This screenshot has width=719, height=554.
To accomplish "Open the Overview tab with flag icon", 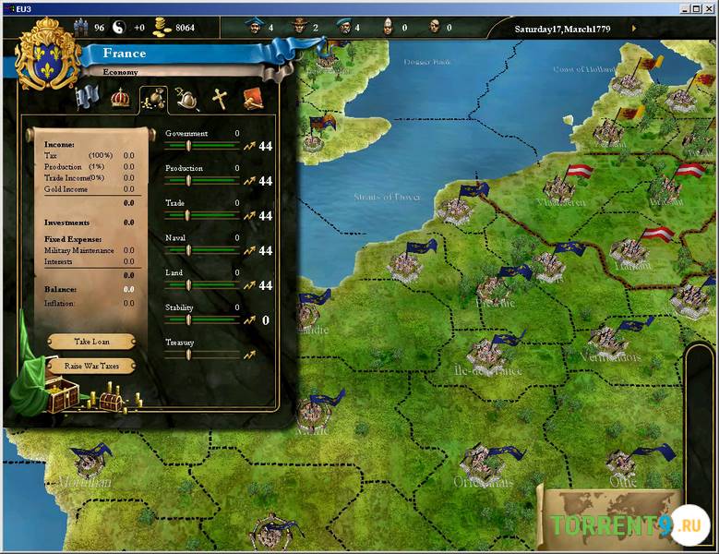I will (89, 97).
